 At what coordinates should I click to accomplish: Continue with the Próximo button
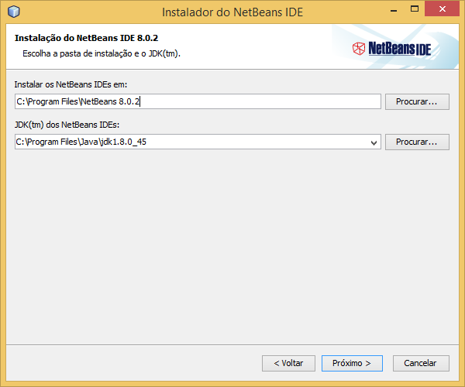[x=352, y=363]
